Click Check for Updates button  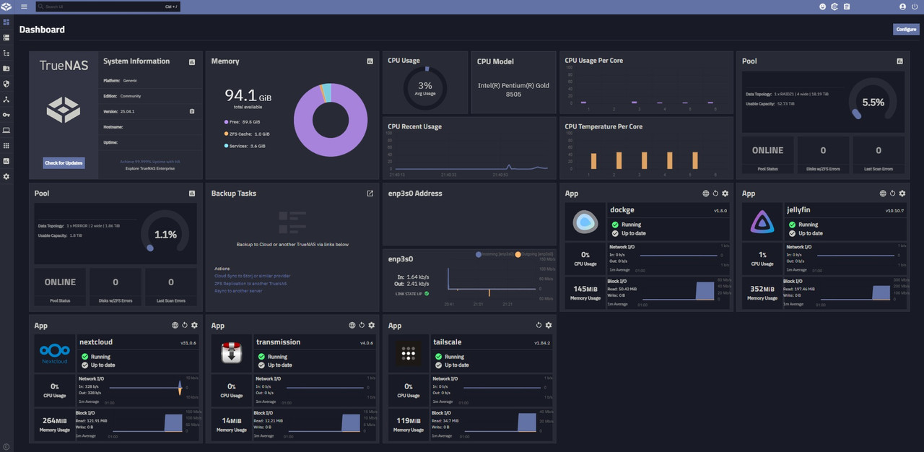[64, 163]
